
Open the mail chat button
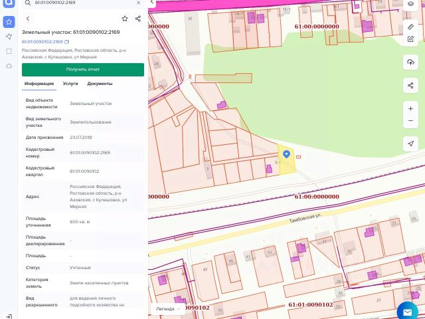click(406, 310)
